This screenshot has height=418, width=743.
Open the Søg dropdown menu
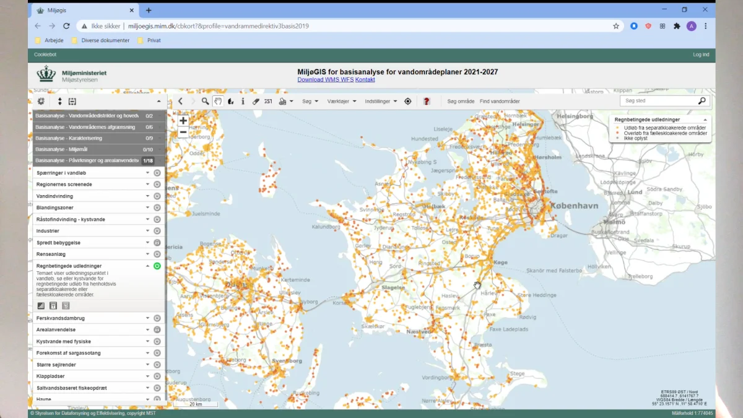(x=310, y=101)
